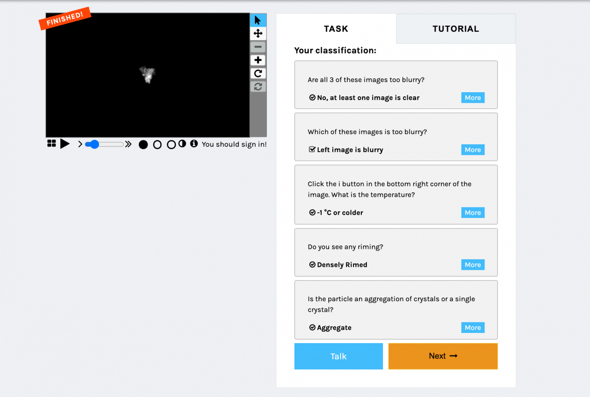This screenshot has height=397, width=590.
Task: Select the third frame circle
Action: pos(171,145)
